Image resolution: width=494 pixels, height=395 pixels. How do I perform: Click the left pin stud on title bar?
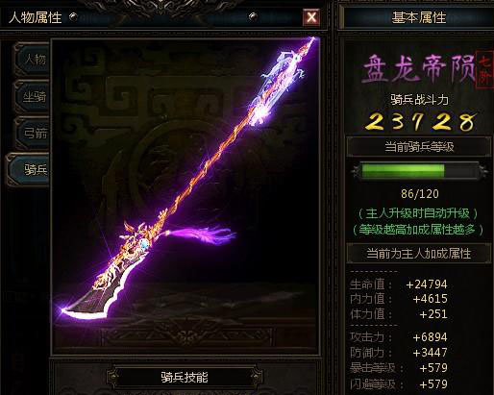[73, 16]
